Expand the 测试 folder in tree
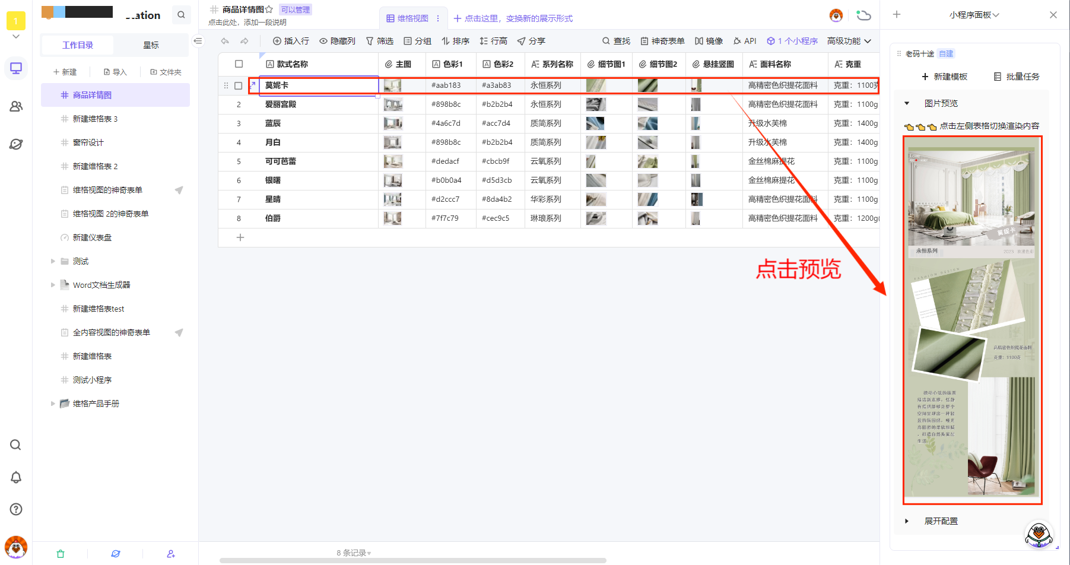This screenshot has height=565, width=1070. [x=53, y=261]
